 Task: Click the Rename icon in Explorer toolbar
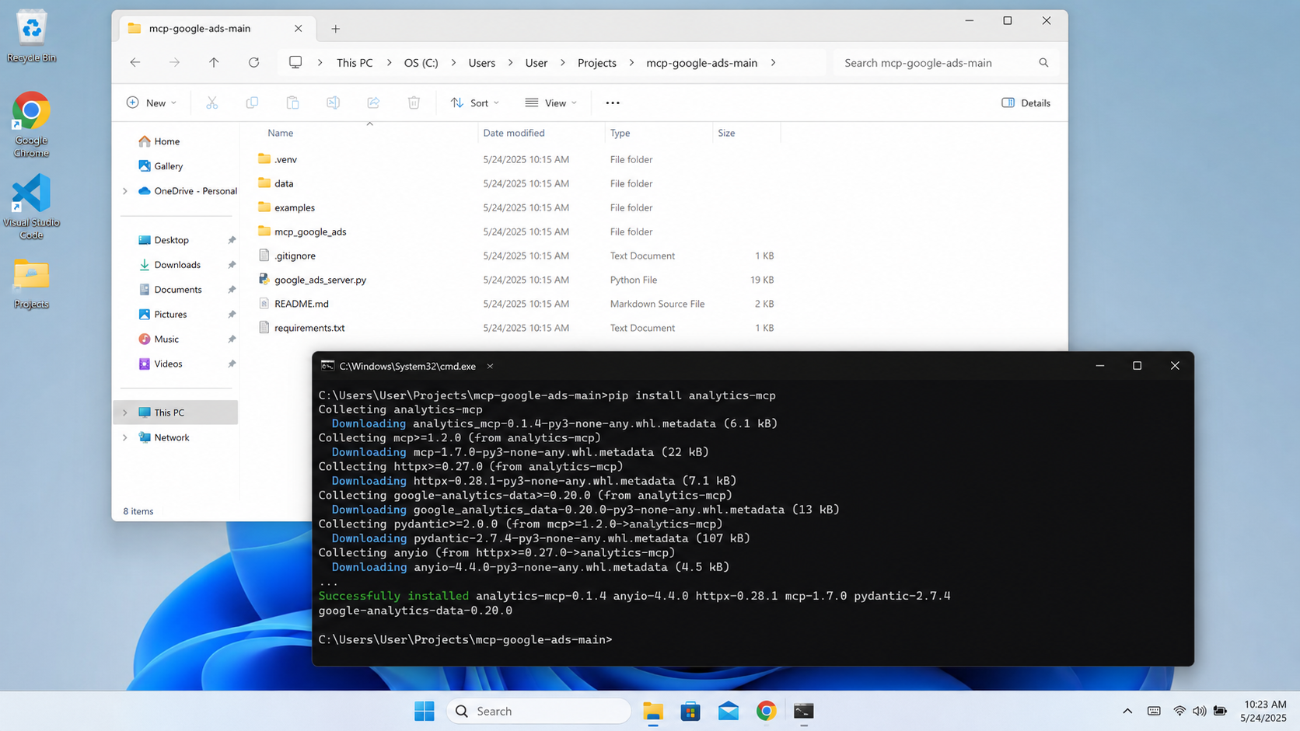(333, 103)
